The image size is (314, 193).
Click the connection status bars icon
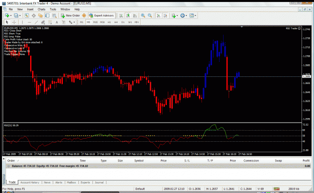click(276, 189)
